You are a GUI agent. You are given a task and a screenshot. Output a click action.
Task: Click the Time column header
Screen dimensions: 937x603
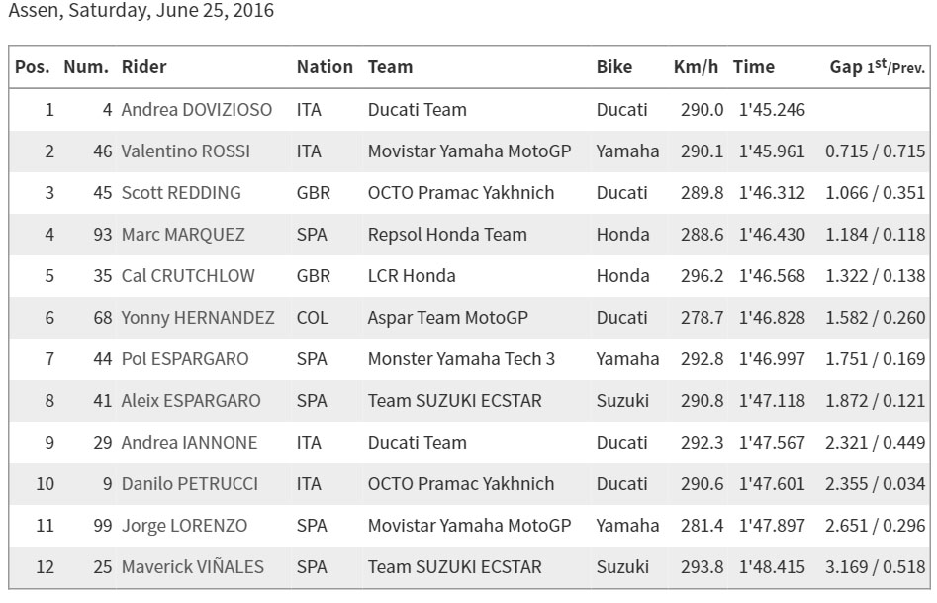coord(754,67)
